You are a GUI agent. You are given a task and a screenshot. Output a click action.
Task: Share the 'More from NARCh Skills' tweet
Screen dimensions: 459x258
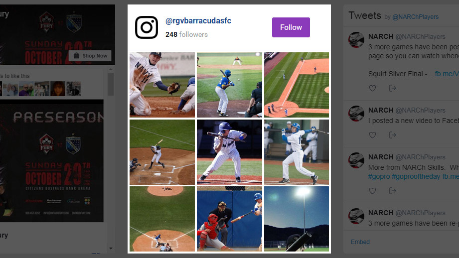click(x=392, y=191)
